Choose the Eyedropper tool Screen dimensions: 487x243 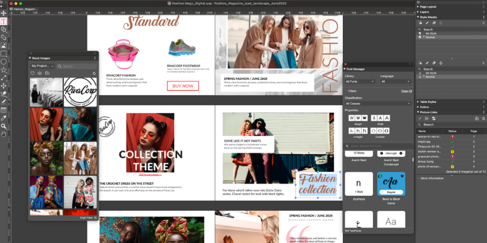pyautogui.click(x=3, y=118)
